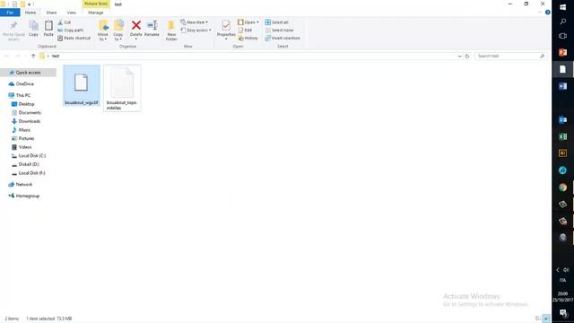This screenshot has width=574, height=323.
Task: Click the Refresh button in address bar
Action: coord(467,56)
